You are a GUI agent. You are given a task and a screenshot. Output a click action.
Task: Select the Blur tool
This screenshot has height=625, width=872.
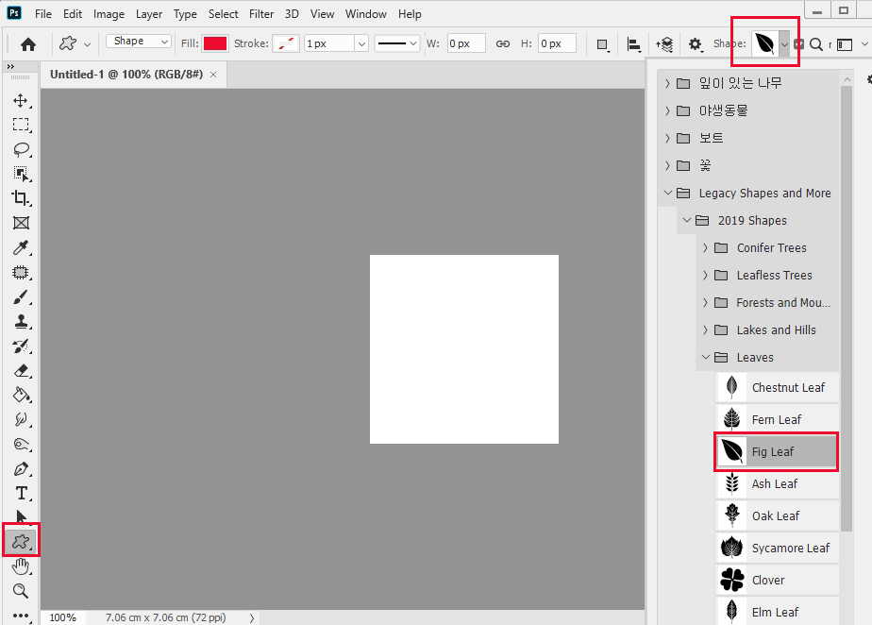coord(21,419)
